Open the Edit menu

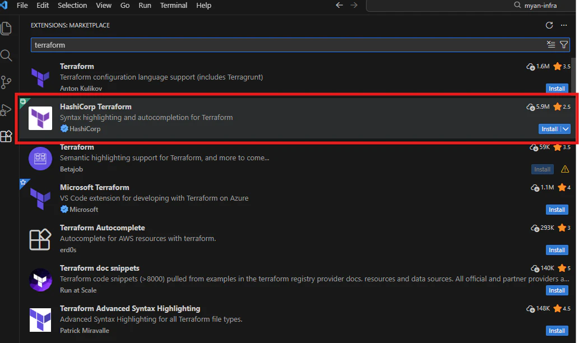[43, 5]
